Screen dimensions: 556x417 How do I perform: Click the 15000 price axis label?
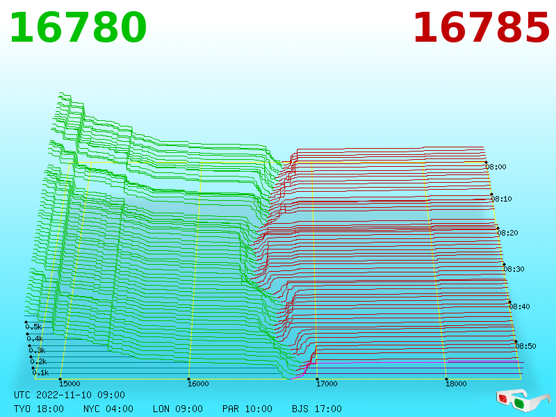pyautogui.click(x=70, y=384)
